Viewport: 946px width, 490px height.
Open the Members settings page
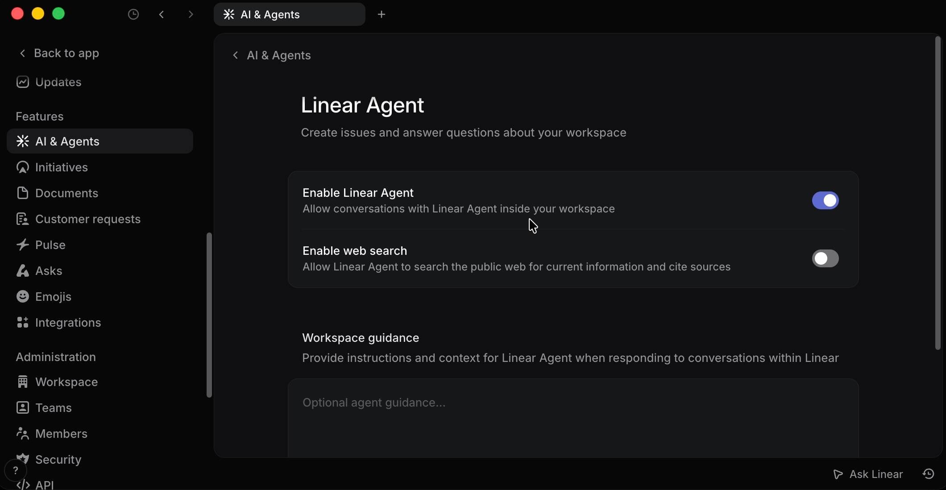tap(61, 434)
